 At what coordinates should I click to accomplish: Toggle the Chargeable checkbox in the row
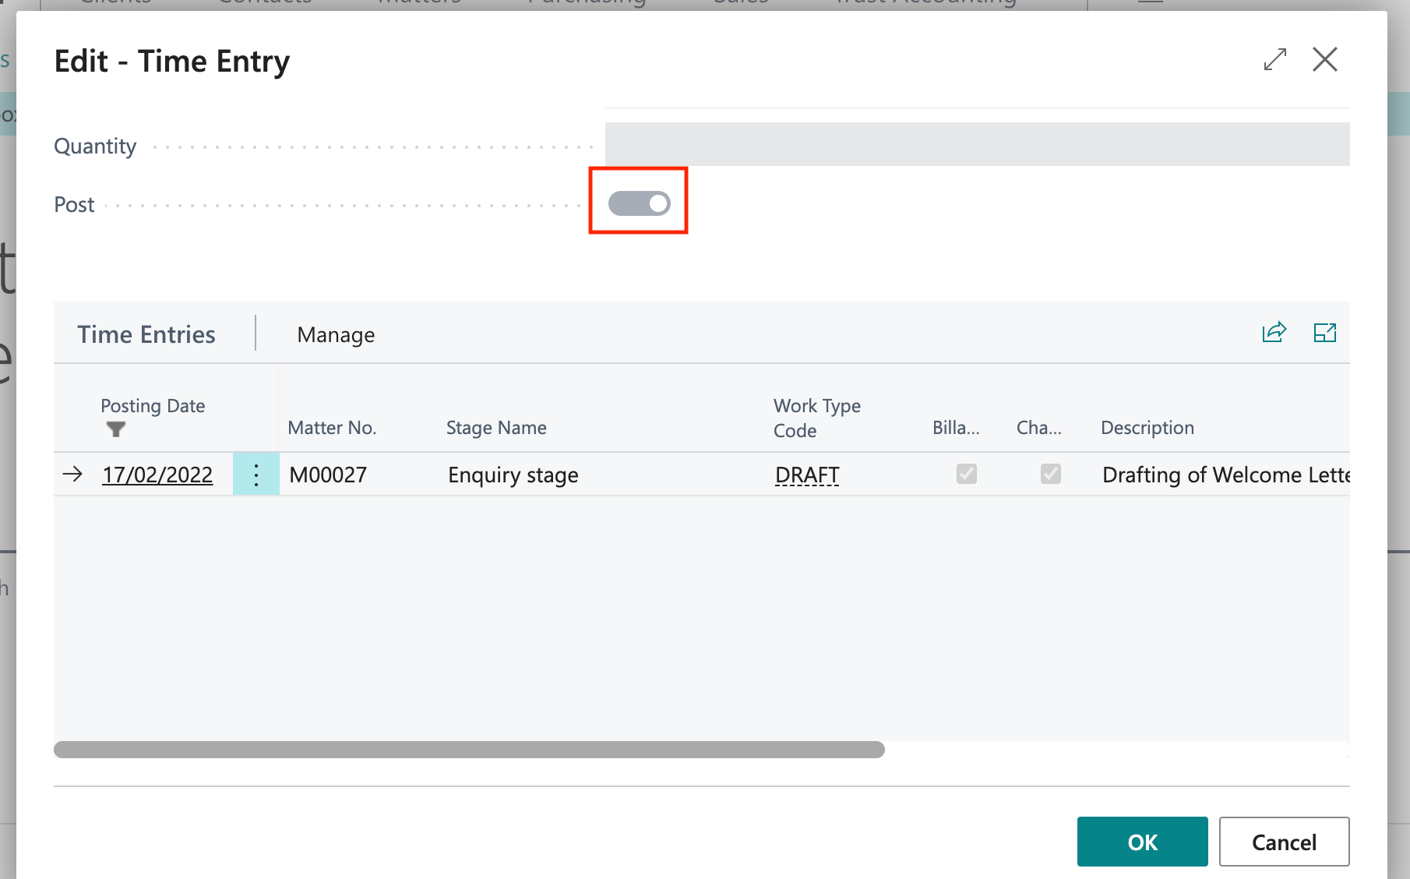tap(1051, 474)
